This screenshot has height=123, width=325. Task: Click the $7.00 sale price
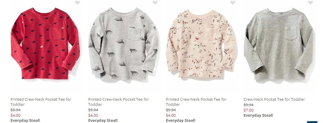pos(249,110)
